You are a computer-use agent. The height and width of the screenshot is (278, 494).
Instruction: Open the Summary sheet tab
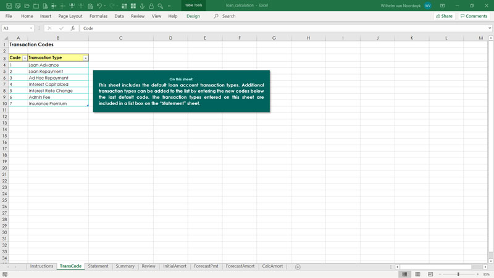point(125,266)
